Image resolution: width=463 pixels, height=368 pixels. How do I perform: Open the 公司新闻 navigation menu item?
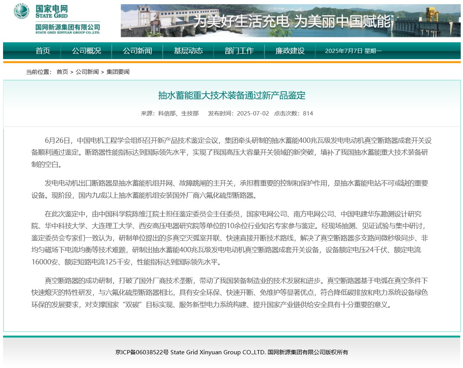coord(137,51)
